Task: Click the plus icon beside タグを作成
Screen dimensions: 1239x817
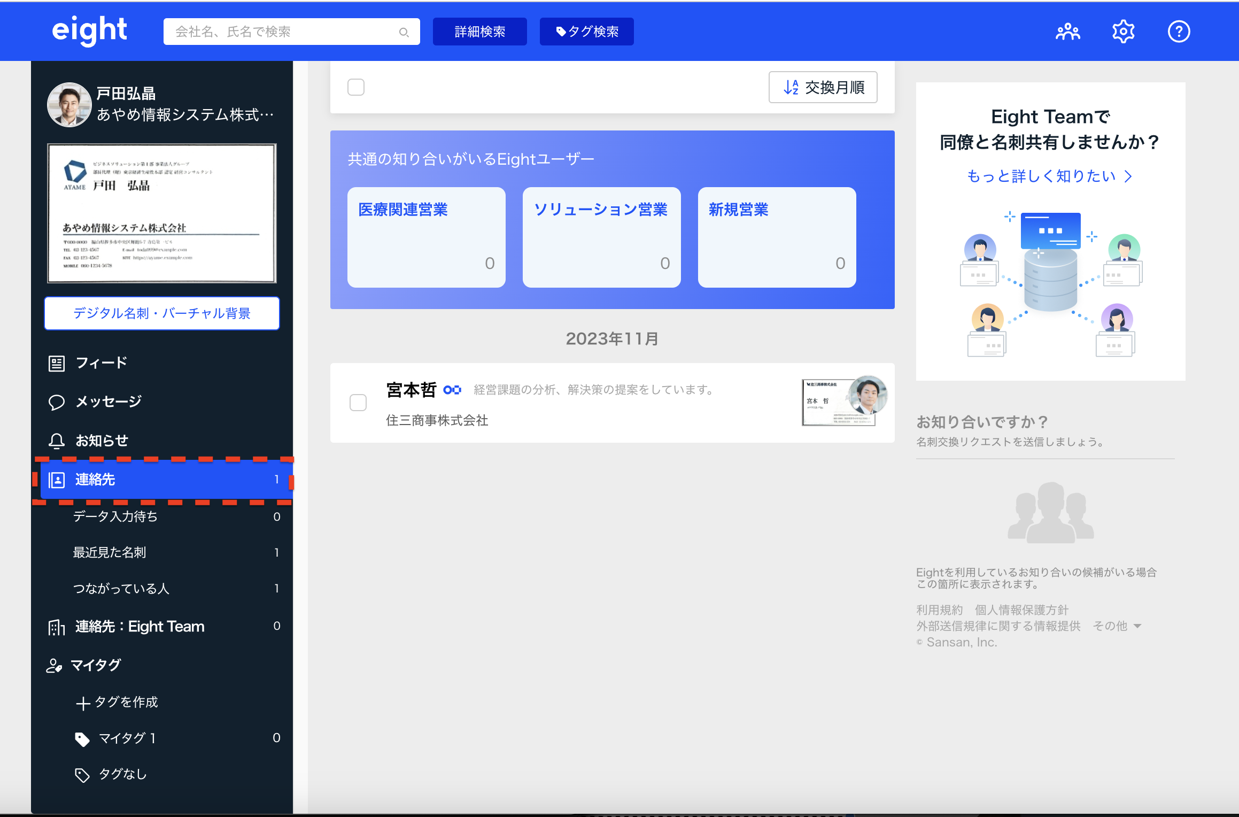Action: (83, 703)
